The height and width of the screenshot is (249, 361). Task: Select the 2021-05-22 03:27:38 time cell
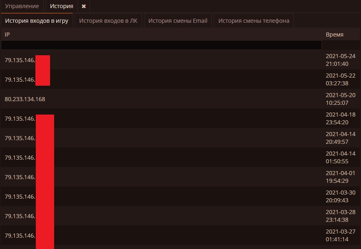coord(341,79)
